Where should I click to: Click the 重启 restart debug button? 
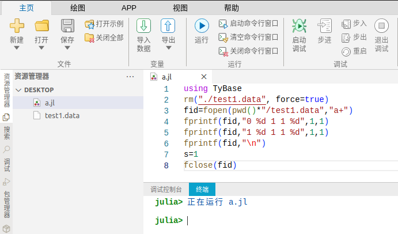[354, 51]
